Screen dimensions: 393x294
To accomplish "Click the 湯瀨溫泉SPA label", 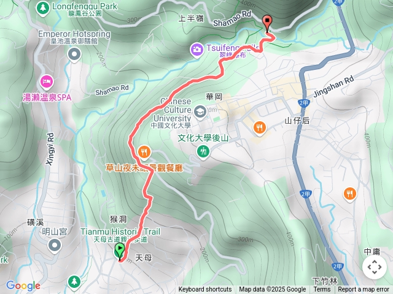I will click(47, 97).
